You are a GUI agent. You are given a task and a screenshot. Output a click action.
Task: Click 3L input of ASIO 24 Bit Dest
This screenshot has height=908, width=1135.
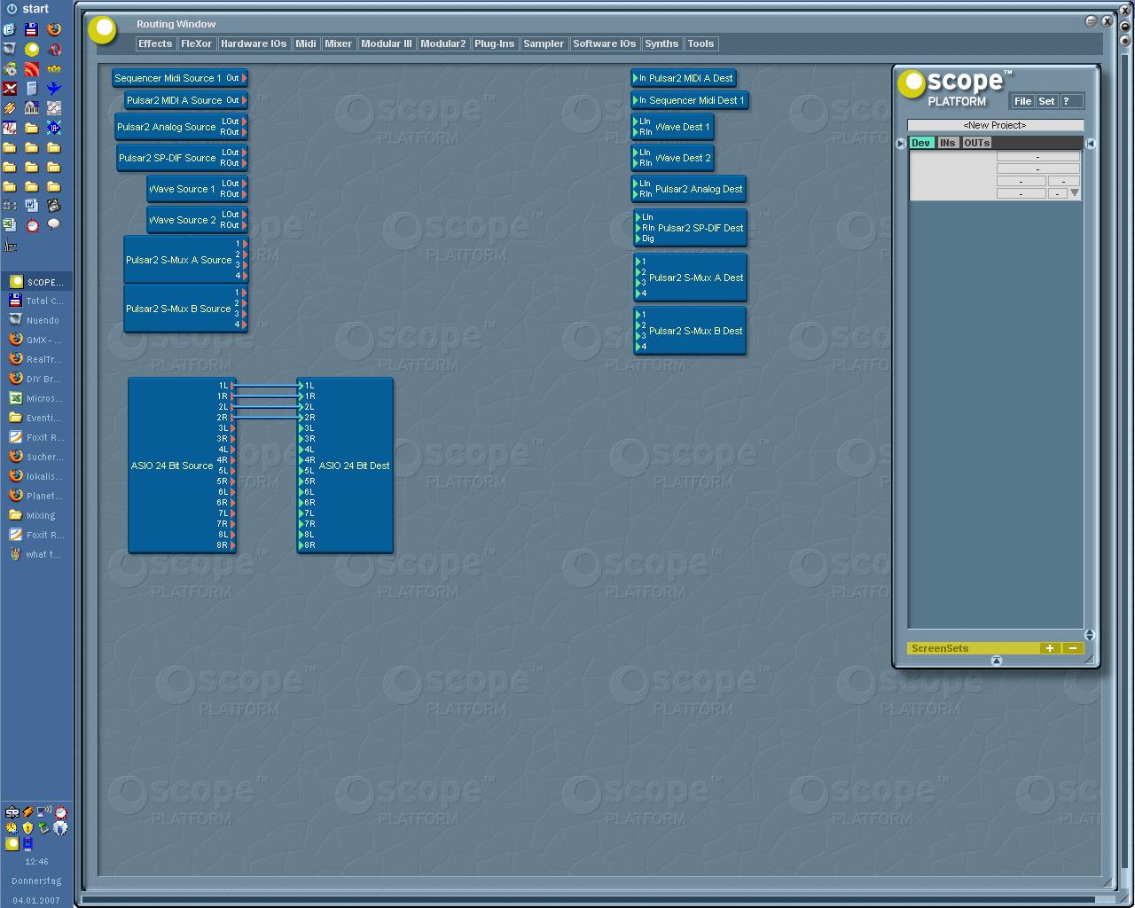click(x=301, y=428)
